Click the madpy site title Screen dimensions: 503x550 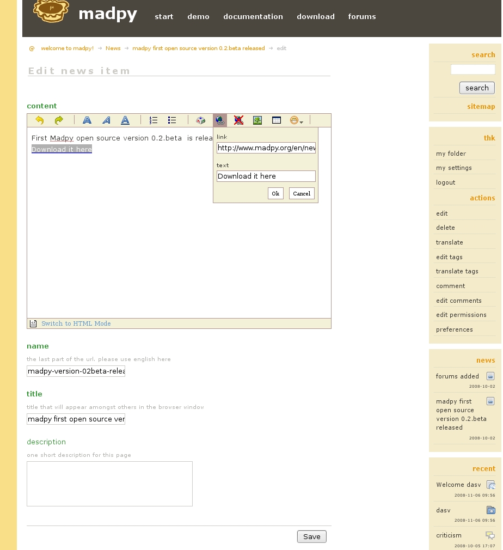pos(108,14)
